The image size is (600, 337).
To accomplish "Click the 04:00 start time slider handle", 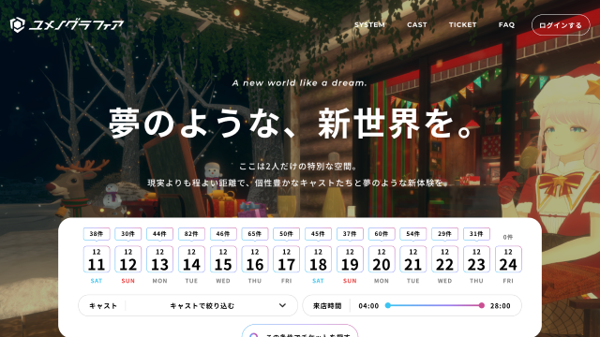I will [x=387, y=305].
